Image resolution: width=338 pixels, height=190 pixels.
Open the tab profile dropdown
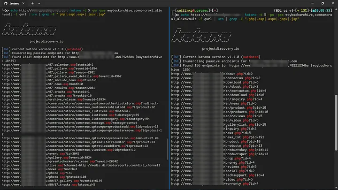tap(39, 3)
